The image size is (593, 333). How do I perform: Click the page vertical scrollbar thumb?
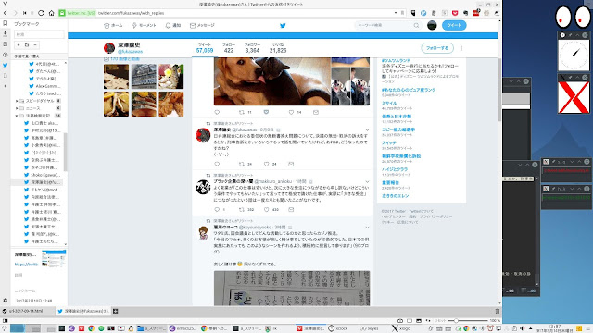(499, 91)
